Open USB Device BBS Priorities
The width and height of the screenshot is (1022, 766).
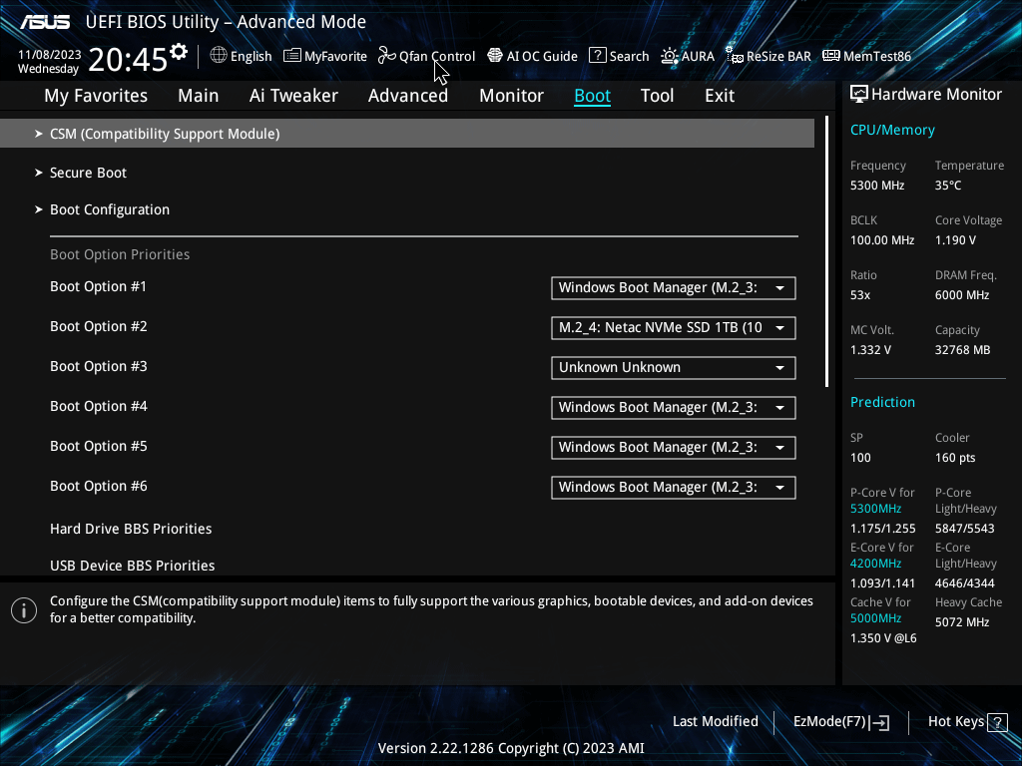(x=133, y=566)
